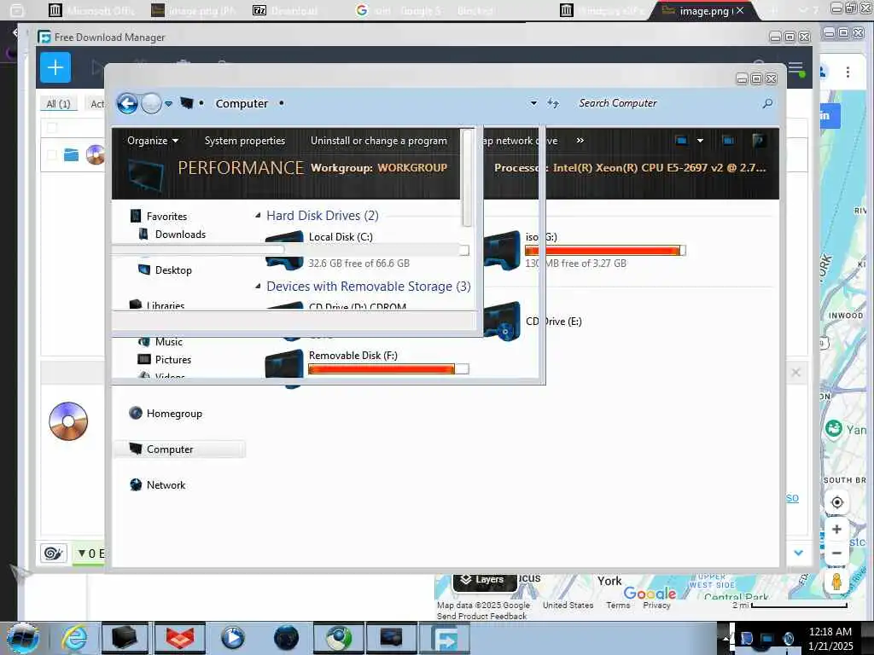Switch to the 7z Download browser tab

pos(285,10)
